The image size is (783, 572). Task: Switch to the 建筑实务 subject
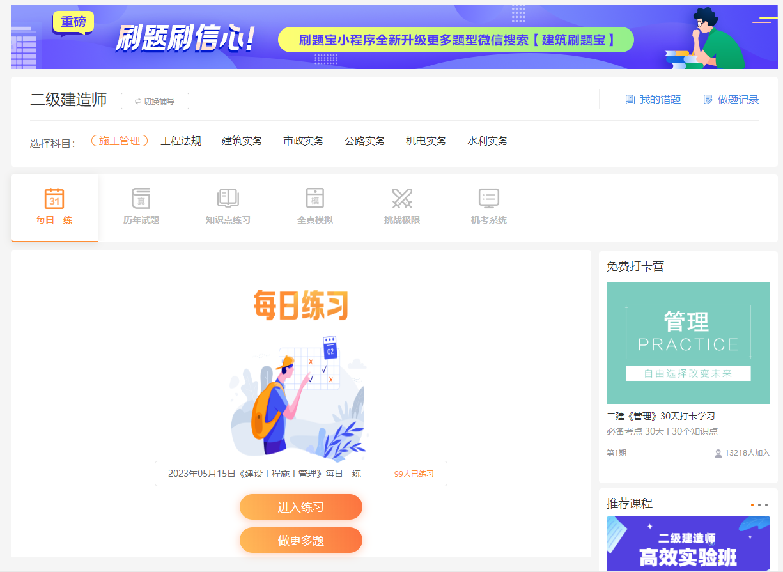[x=242, y=141]
